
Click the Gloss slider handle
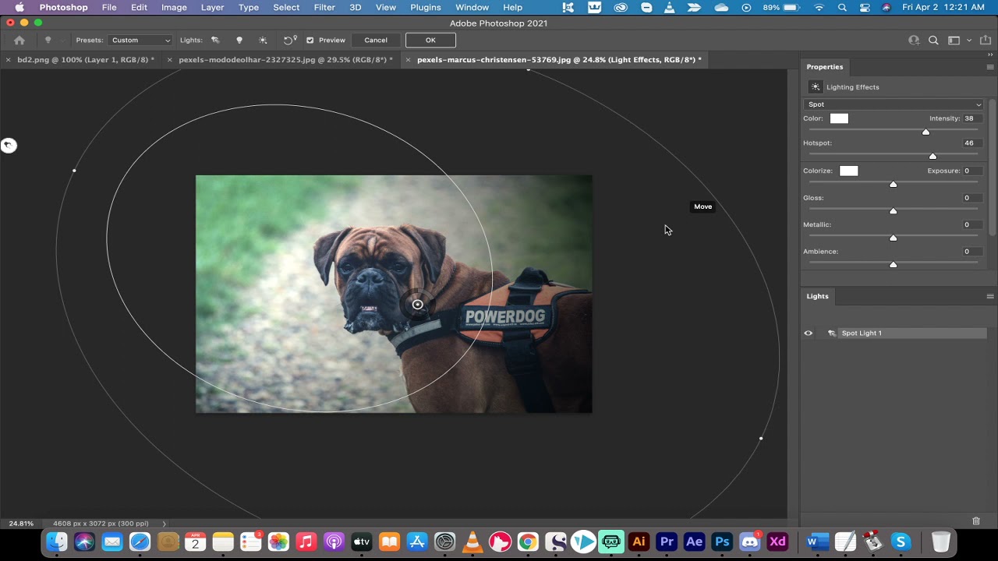tap(894, 210)
